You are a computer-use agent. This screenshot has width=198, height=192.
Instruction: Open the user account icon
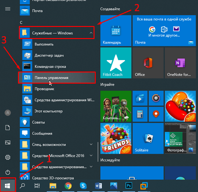click(8, 113)
